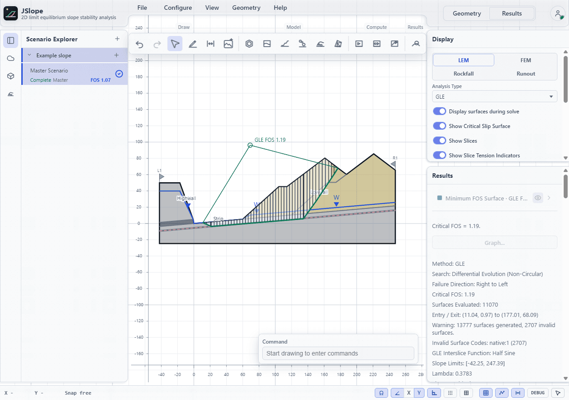
Task: Toggle visibility eye of Minimum FOS Surface
Action: pos(538,198)
